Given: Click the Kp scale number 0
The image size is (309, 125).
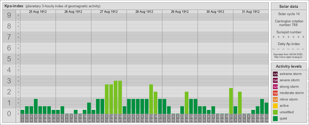Looking at the screenshot, I should [9, 114].
